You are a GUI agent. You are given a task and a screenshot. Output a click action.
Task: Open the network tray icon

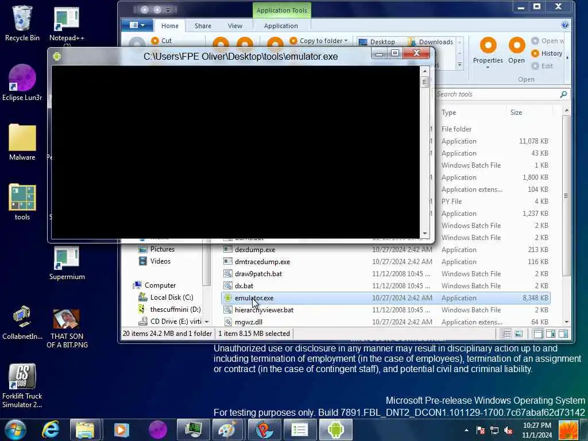[494, 430]
